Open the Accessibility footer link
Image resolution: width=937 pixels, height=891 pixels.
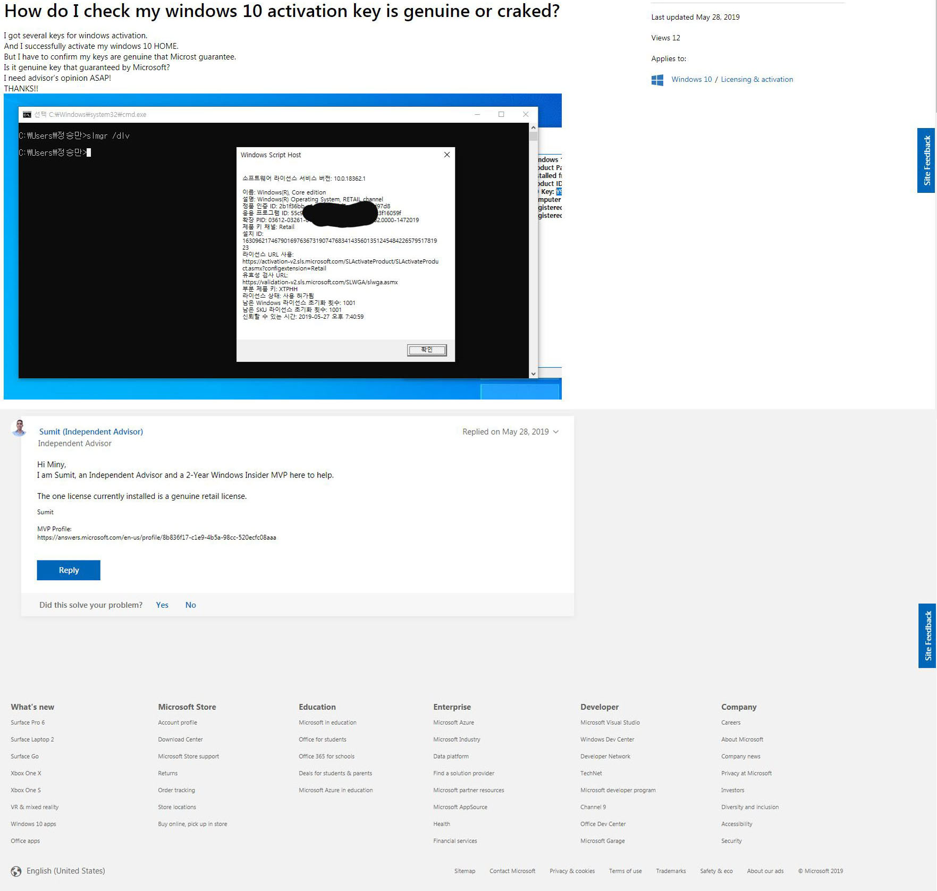click(737, 825)
